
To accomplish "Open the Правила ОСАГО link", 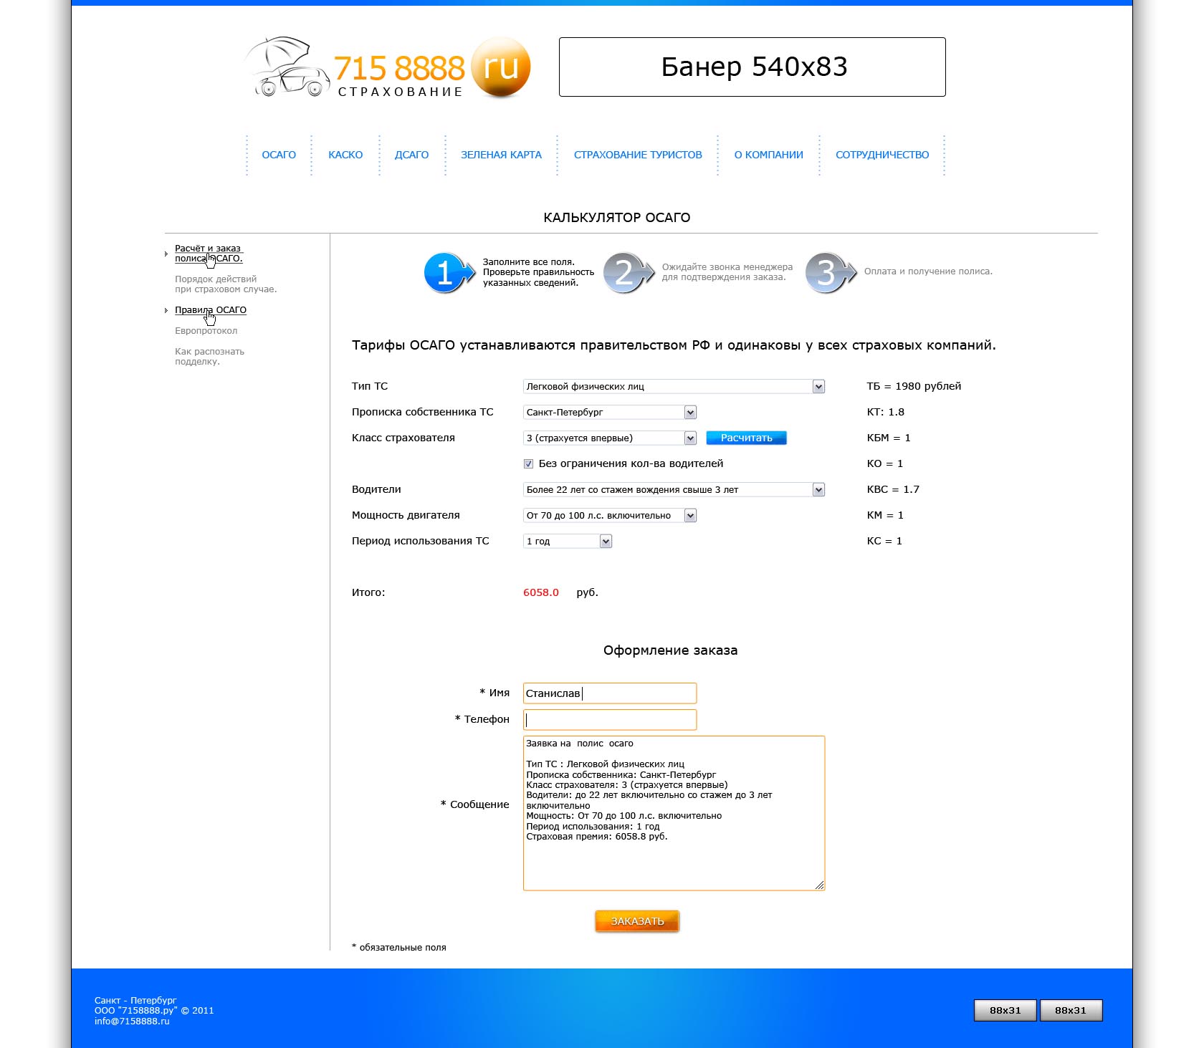I will [x=211, y=310].
